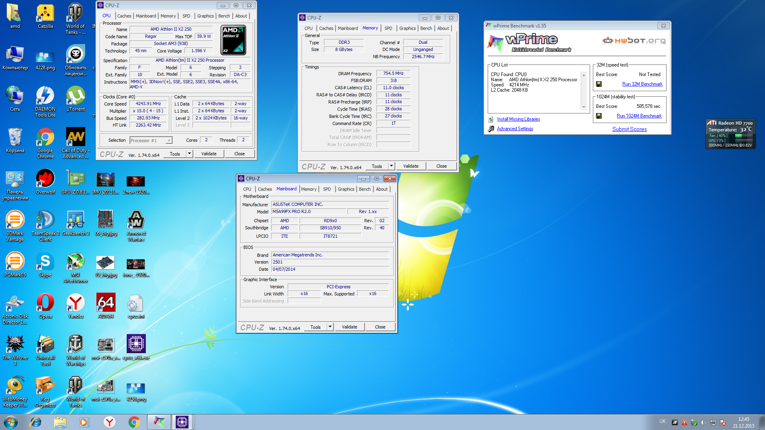This screenshot has height=430, width=765.
Task: Click the Корзина recycle bin icon
Action: (15, 141)
